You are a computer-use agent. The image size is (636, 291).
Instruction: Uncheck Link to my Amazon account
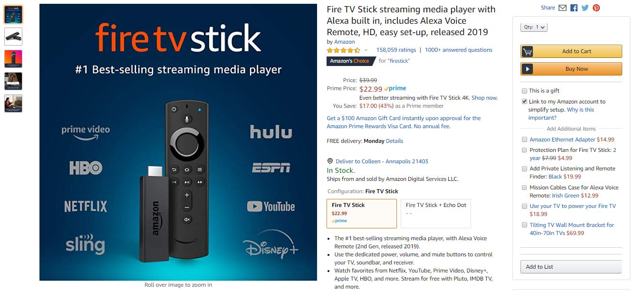pos(524,102)
